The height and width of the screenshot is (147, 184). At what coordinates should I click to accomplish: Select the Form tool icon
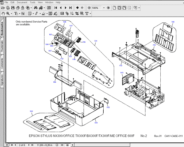coord(82,14)
